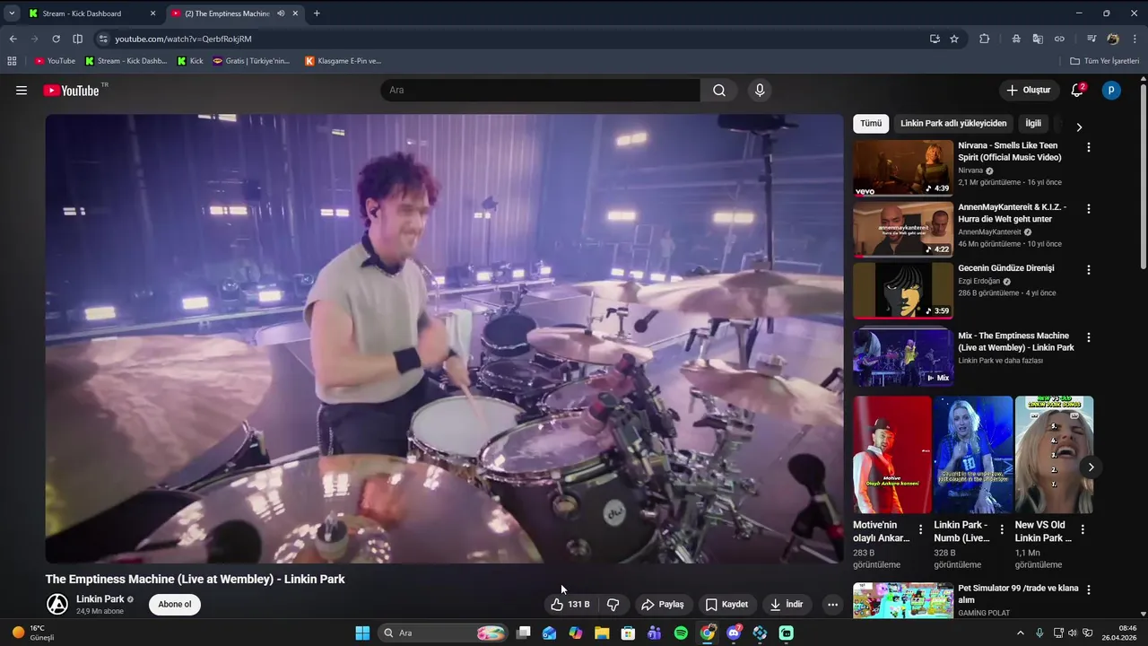Save the video with Kaydet
Viewport: 1148px width, 646px height.
coord(726,605)
